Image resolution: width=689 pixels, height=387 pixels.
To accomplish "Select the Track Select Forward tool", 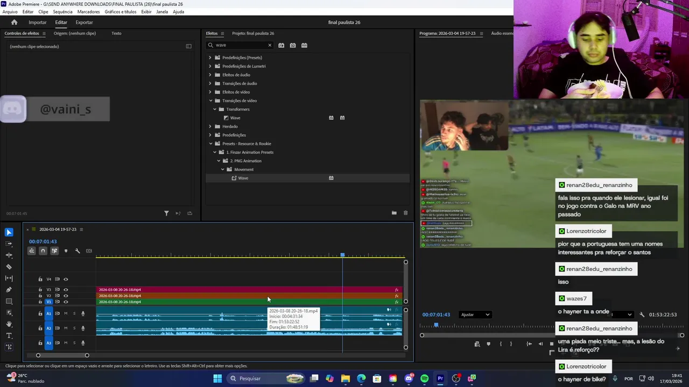I will 9,243.
